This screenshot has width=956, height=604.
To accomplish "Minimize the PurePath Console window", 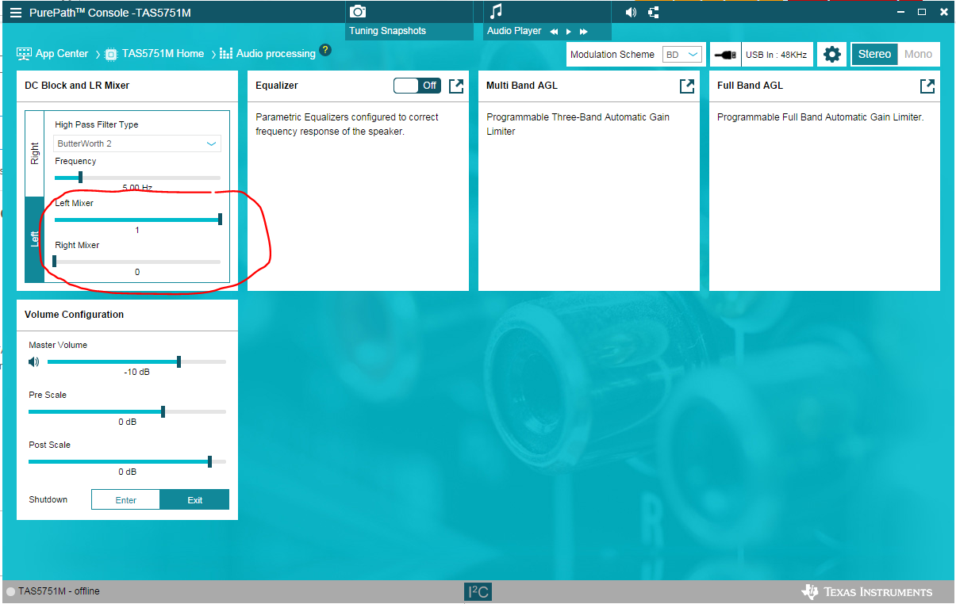I will [901, 12].
